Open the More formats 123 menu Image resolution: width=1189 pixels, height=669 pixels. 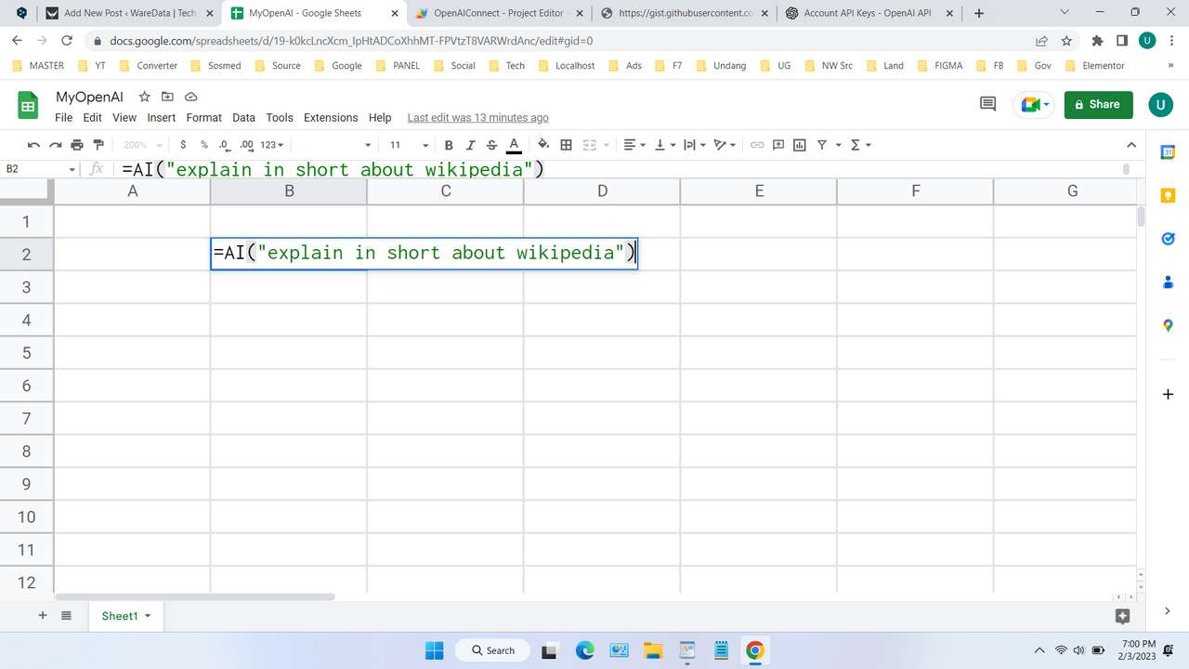(x=269, y=145)
